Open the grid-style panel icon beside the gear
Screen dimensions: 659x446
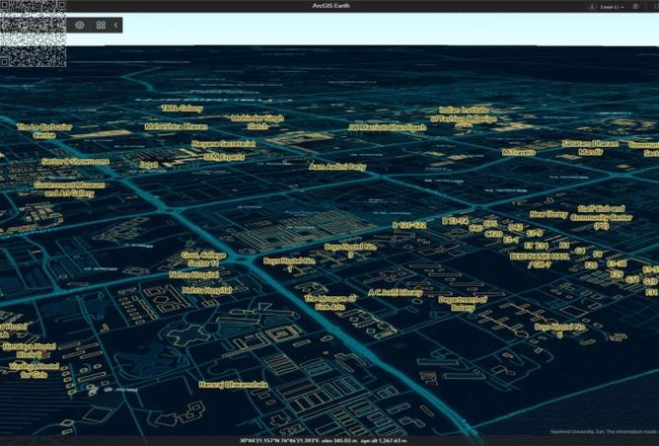tap(101, 26)
